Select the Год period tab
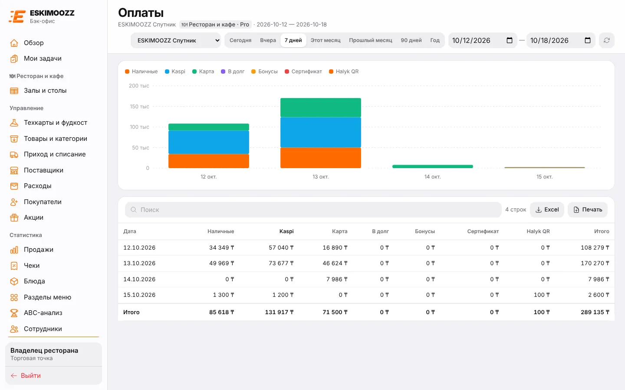Image resolution: width=625 pixels, height=390 pixels. click(x=435, y=40)
